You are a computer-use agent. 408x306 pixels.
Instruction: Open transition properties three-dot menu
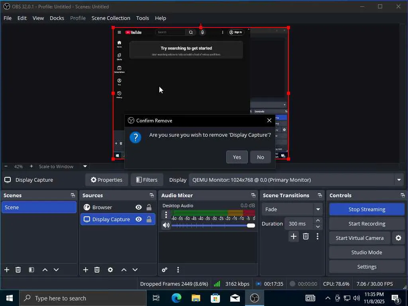318,236
